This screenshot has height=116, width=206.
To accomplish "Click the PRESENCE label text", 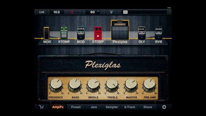I will point(56,97).
